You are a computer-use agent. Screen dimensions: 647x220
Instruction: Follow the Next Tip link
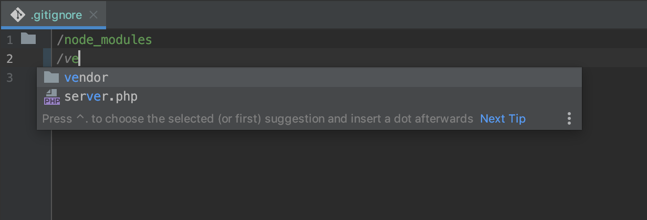pos(503,118)
